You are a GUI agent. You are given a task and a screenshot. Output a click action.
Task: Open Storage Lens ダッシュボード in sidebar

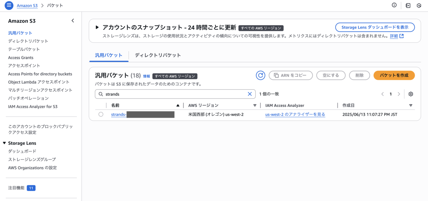pos(22,151)
